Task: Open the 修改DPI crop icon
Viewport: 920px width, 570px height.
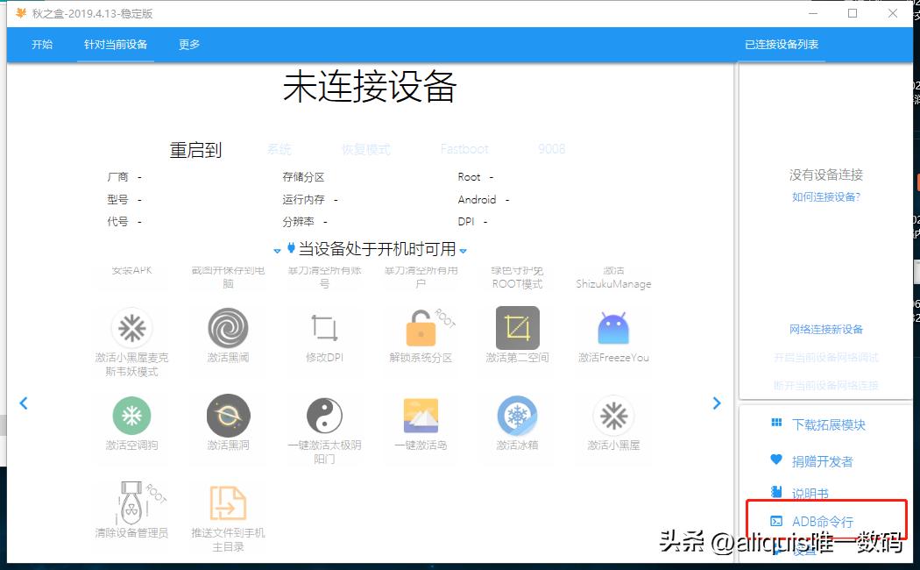Action: click(324, 328)
